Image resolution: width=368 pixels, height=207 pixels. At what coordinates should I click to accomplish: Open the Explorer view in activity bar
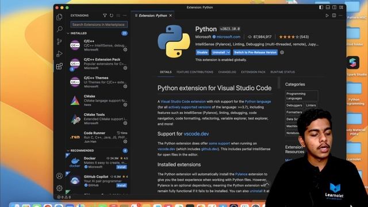(x=59, y=17)
